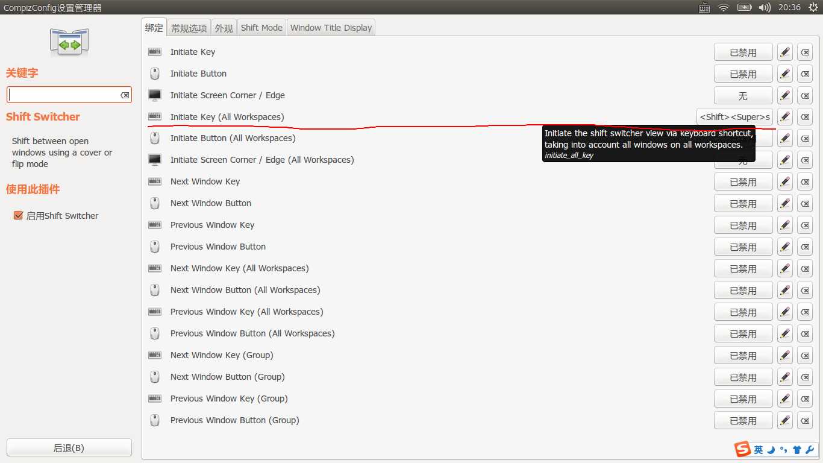This screenshot has width=823, height=463.
Task: Click 已禁用 for Next Window Key (All Workspaces)
Action: 743,269
